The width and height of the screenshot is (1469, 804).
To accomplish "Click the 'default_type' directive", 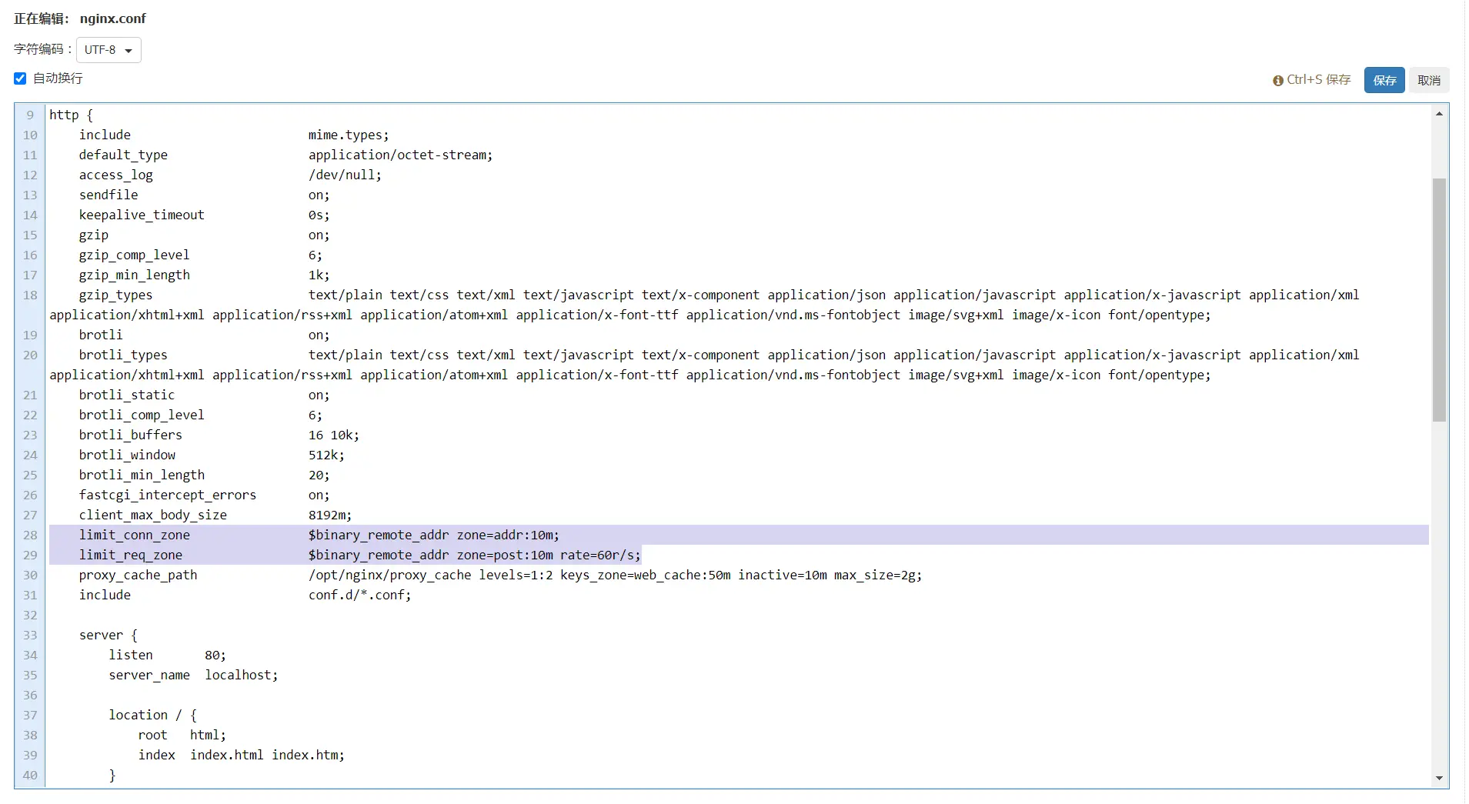I will point(123,155).
